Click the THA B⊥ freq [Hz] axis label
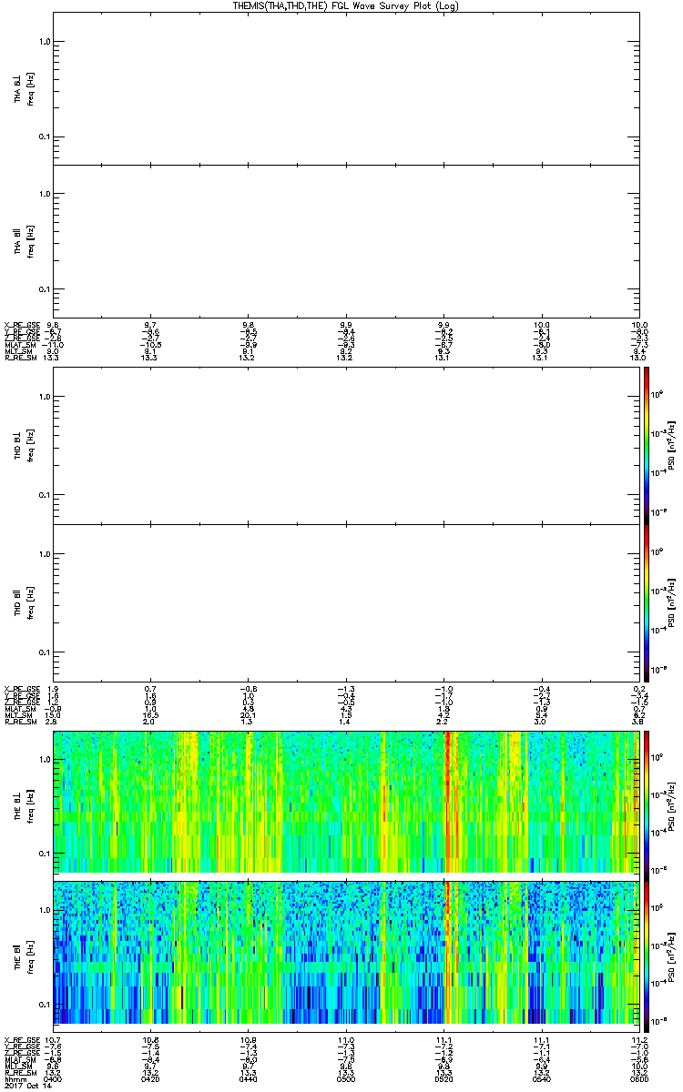This screenshot has height=1092, width=683. click(x=25, y=88)
